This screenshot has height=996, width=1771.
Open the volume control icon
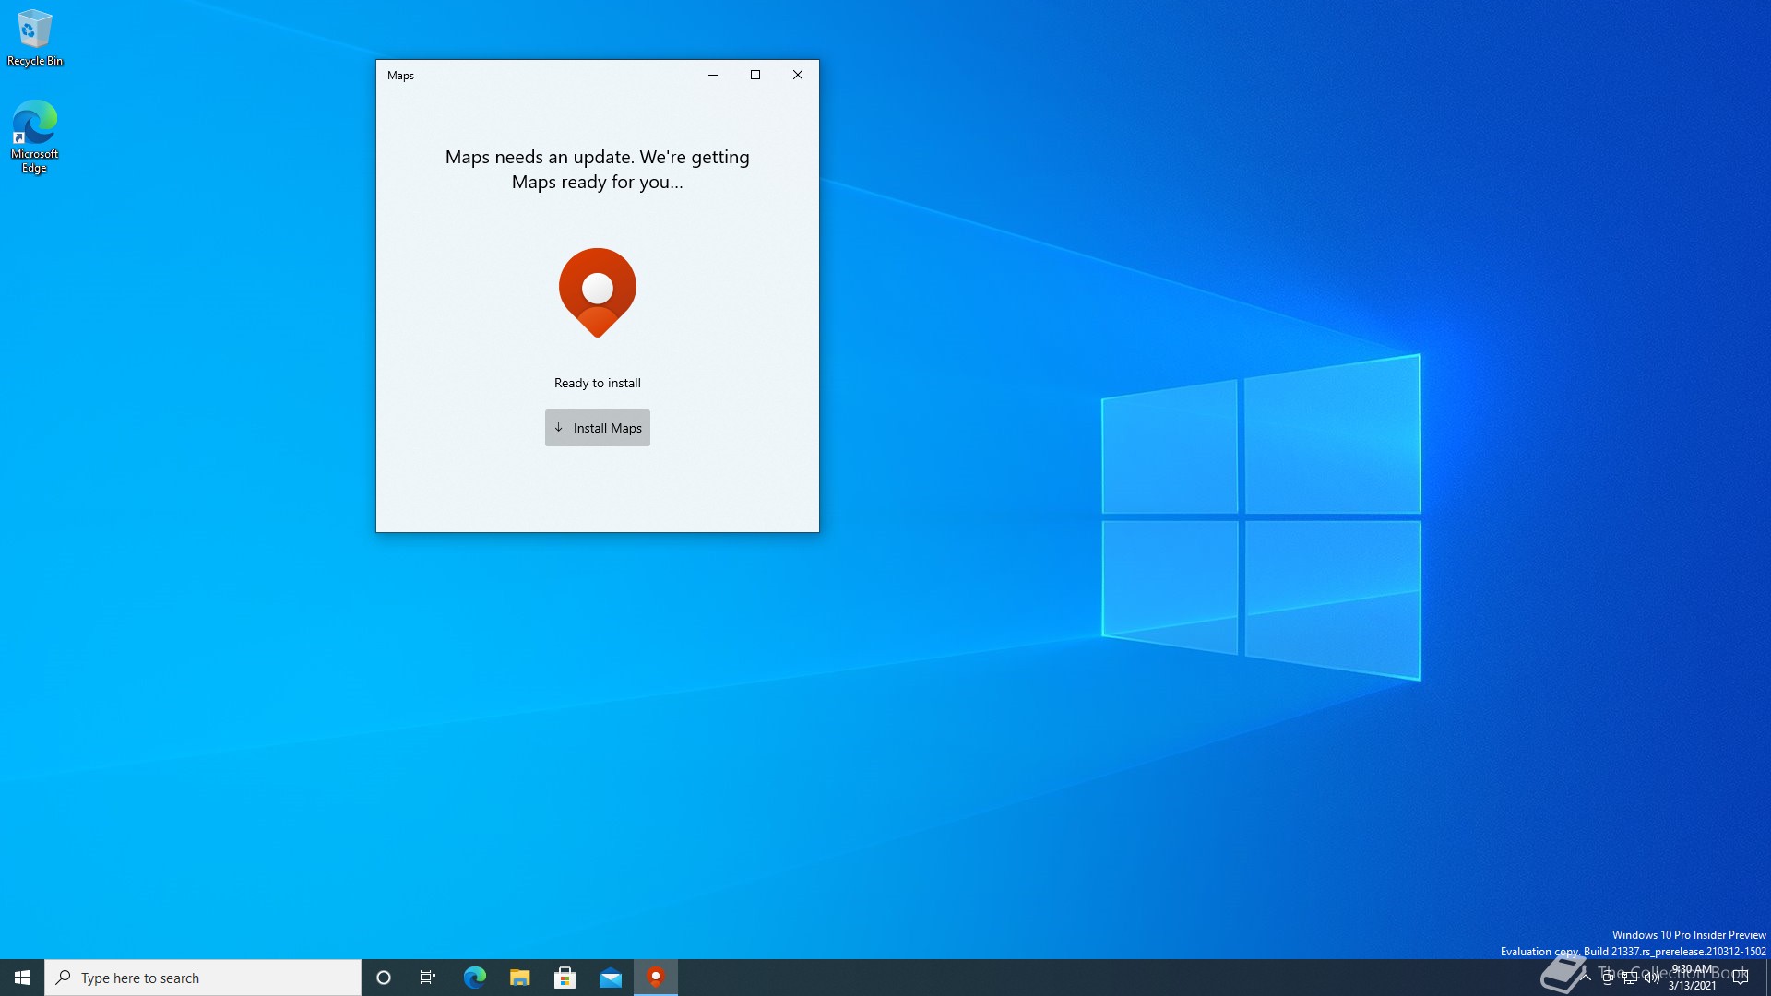pos(1651,978)
